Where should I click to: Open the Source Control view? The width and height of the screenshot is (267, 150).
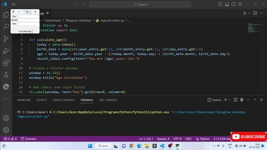[6, 39]
